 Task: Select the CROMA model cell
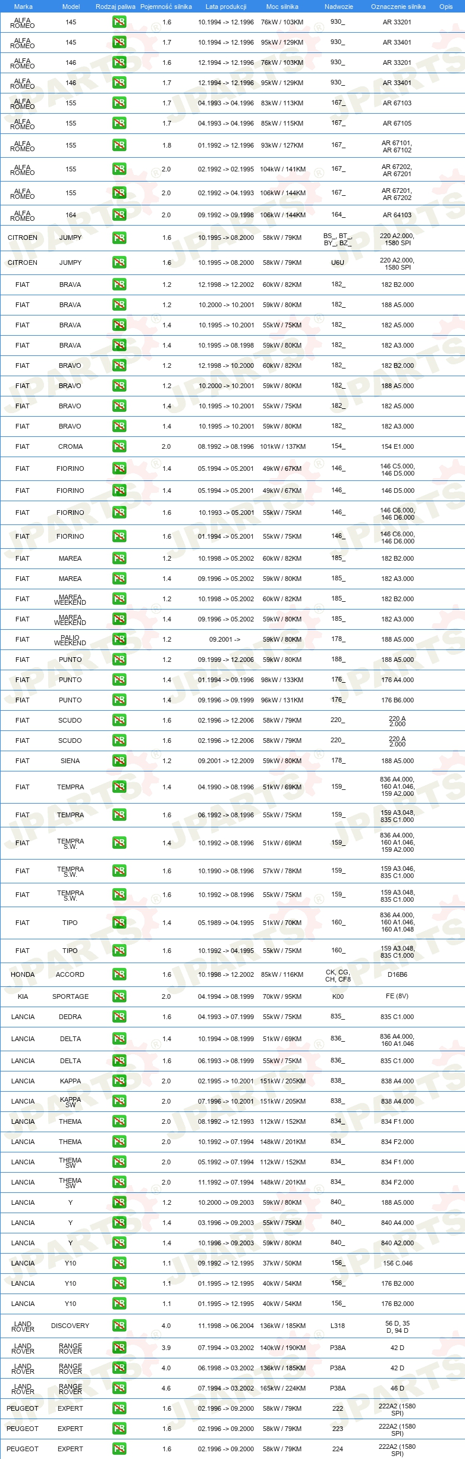[x=70, y=446]
